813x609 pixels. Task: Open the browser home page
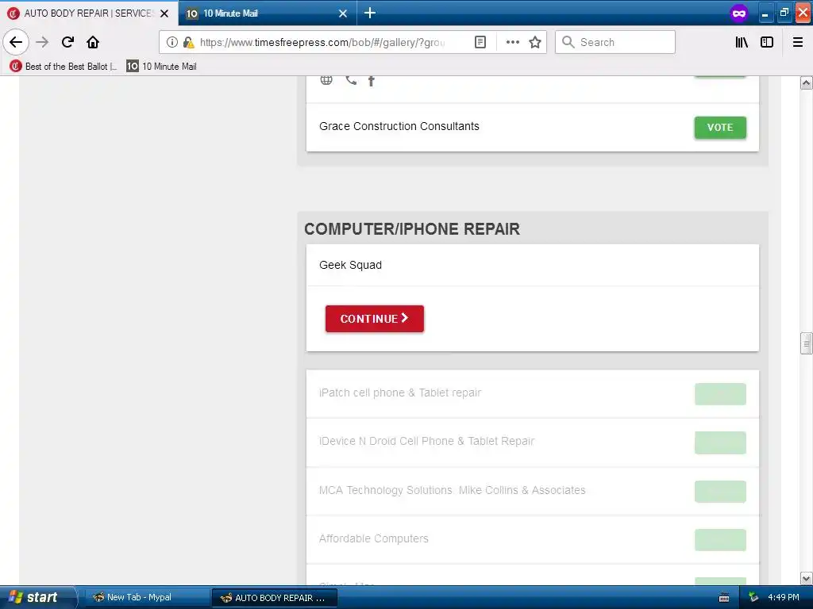coord(93,42)
